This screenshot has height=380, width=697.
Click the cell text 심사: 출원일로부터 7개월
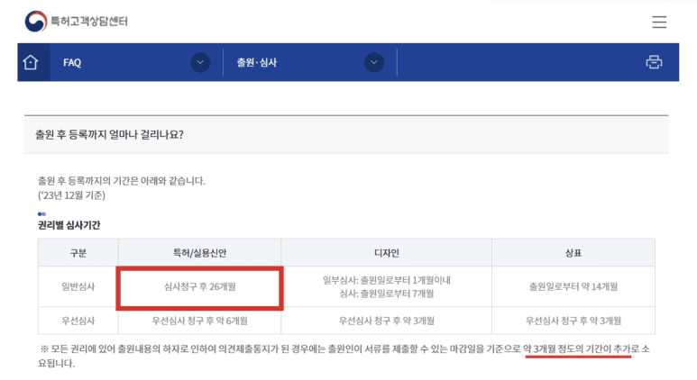(387, 294)
